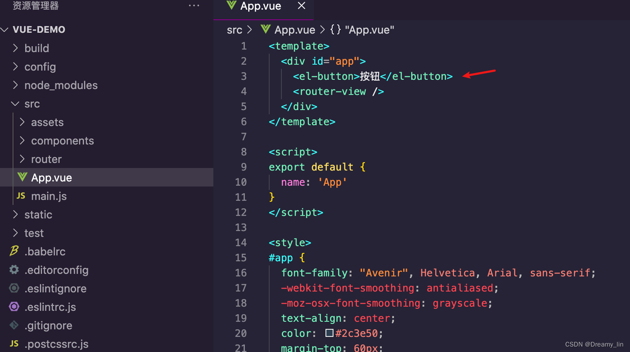630x352 pixels.
Task: Click the opening style tag on line 14
Action: (290, 242)
